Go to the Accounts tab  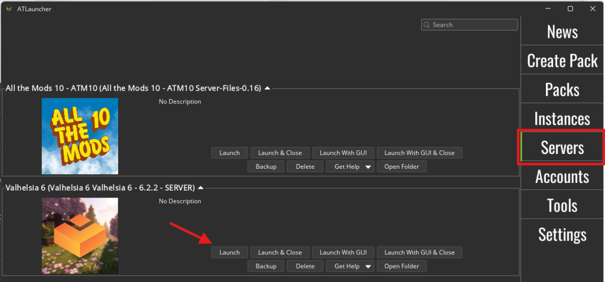point(562,176)
